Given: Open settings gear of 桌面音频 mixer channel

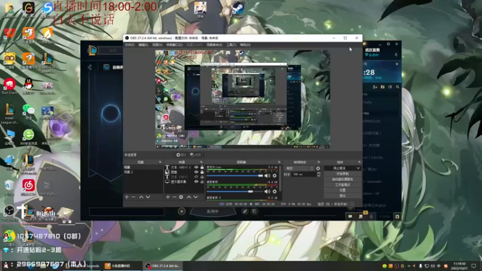Looking at the screenshot, I should pos(275,191).
